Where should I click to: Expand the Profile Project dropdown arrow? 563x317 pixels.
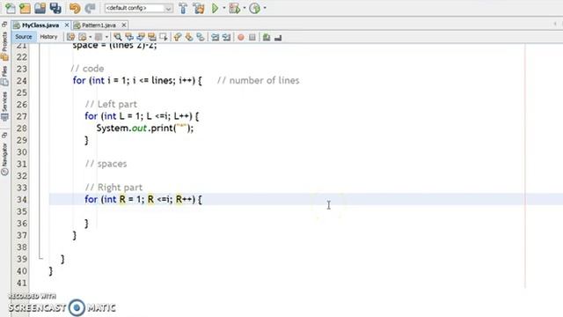pos(265,8)
